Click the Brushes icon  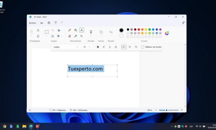point(91,32)
